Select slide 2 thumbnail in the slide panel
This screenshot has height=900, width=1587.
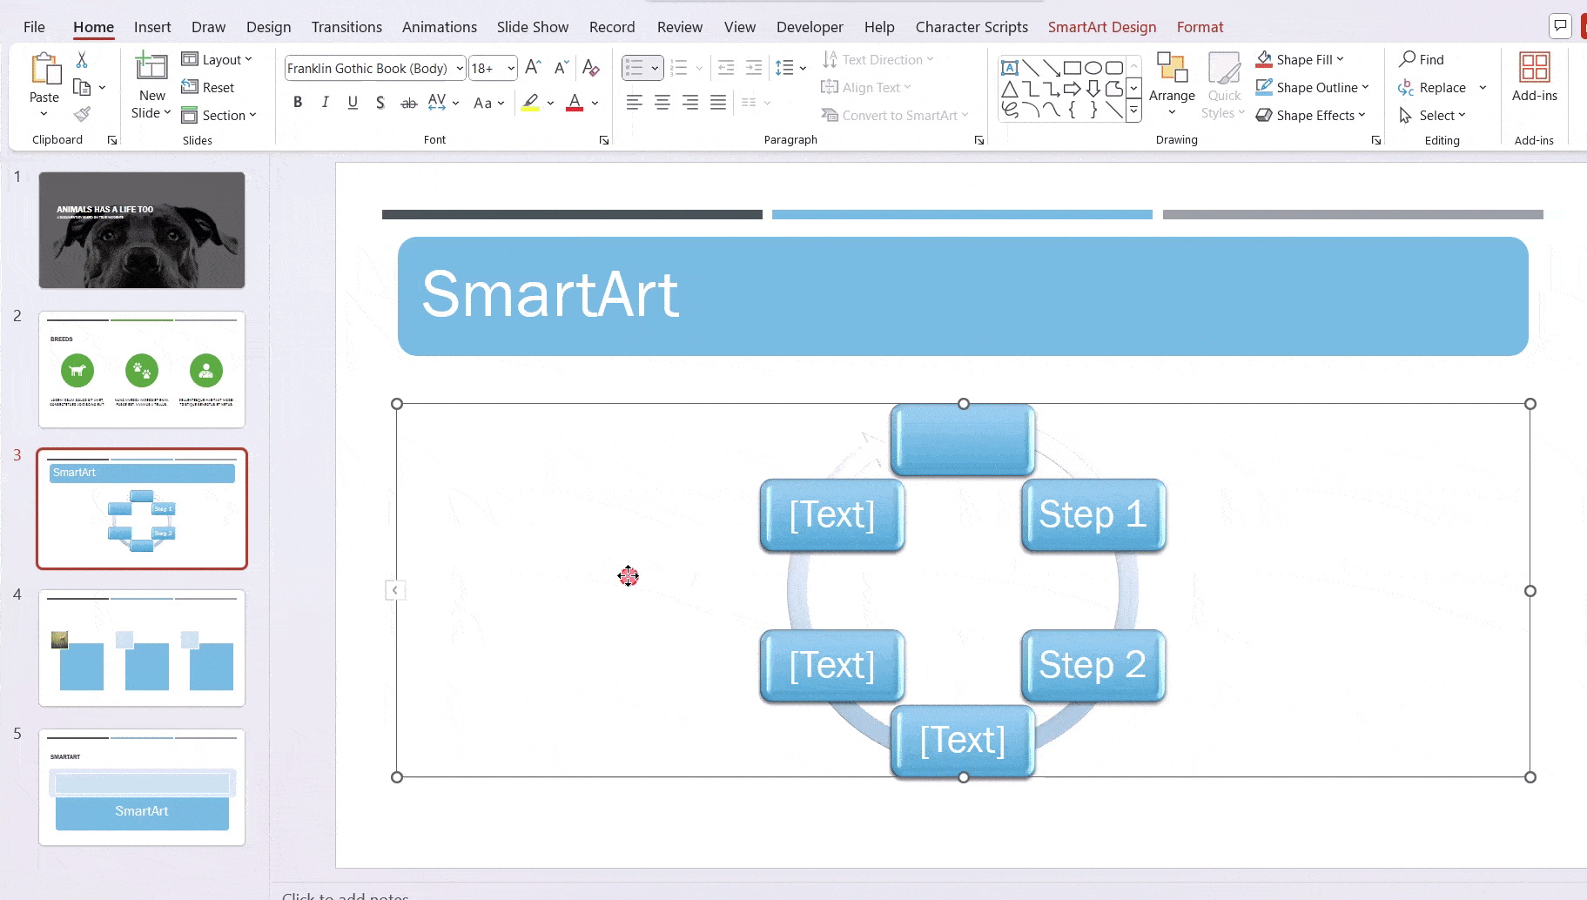pyautogui.click(x=142, y=370)
